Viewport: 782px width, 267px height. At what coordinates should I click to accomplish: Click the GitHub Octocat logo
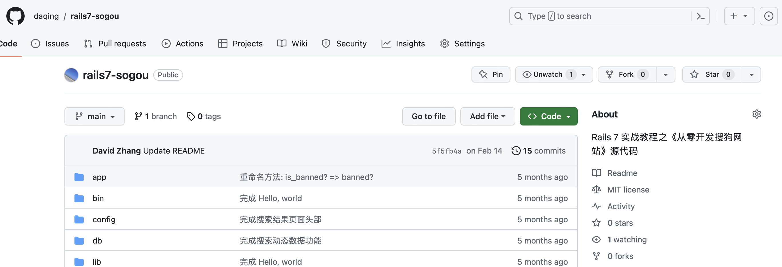(x=15, y=16)
